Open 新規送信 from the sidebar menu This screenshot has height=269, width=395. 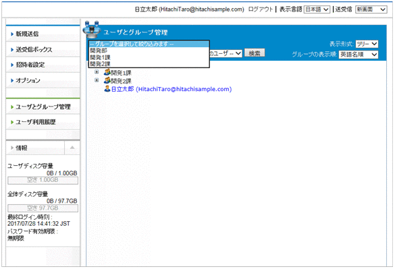coord(43,34)
